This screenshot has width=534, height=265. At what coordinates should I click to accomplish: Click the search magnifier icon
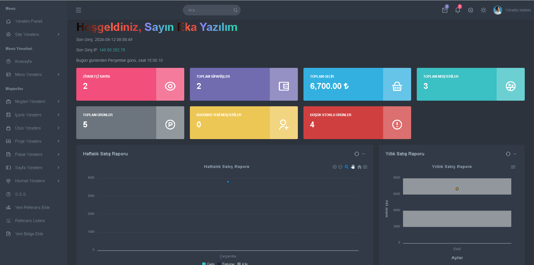pyautogui.click(x=236, y=10)
